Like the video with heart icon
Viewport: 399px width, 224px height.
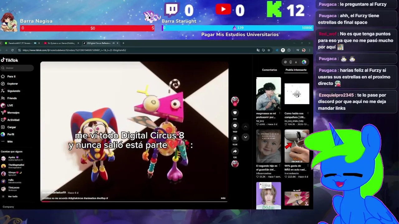point(235,113)
